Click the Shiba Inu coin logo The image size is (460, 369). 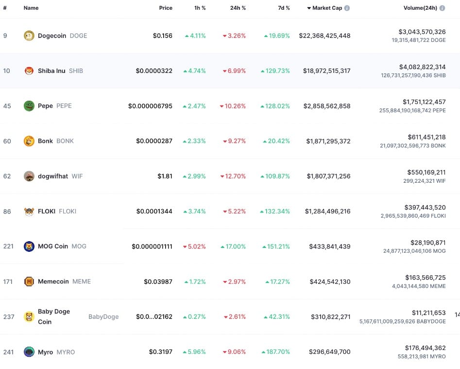pyautogui.click(x=29, y=71)
